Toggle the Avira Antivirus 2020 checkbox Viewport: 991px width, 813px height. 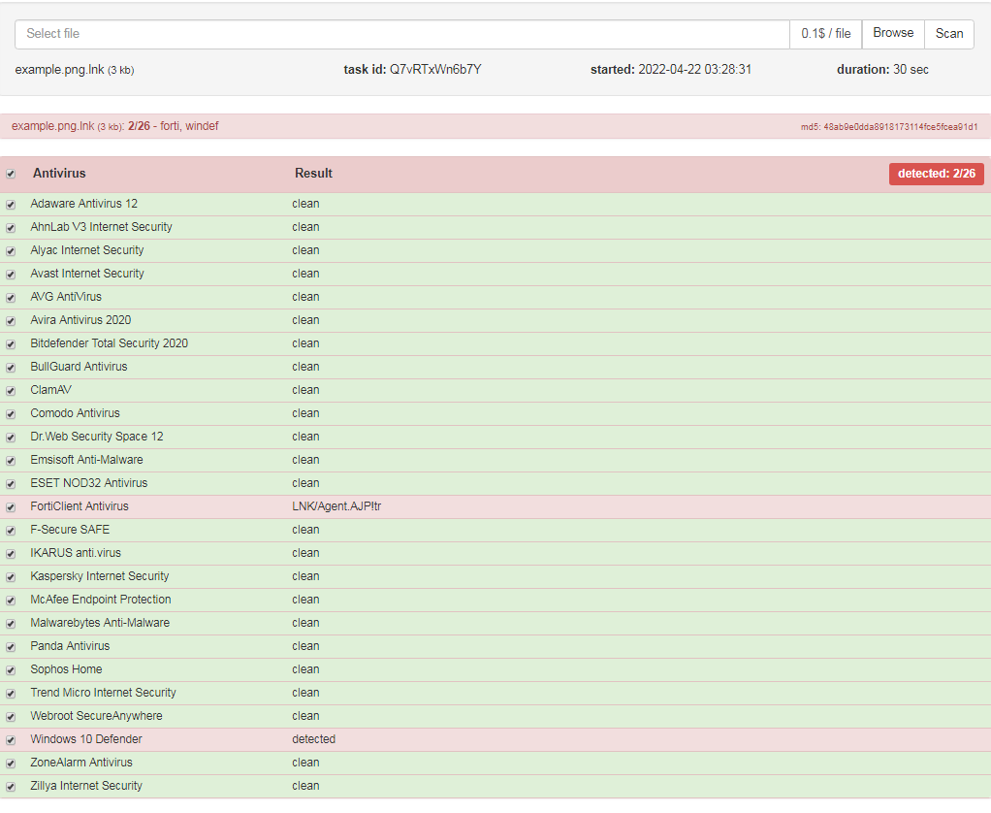[x=11, y=321]
